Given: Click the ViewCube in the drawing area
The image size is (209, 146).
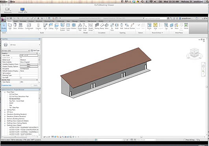Looking at the screenshot, I should point(194,53).
